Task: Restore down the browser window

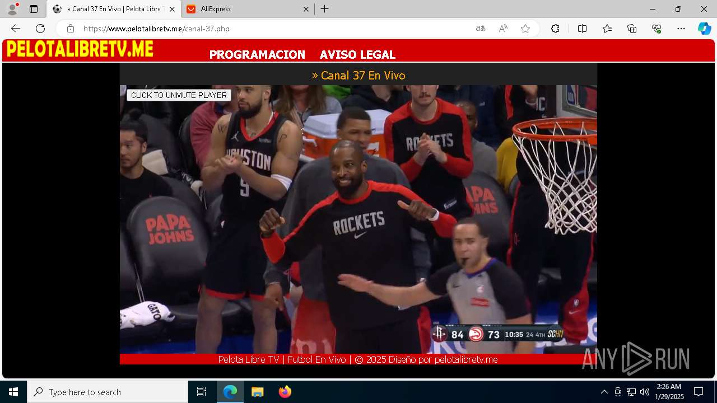Action: point(678,9)
